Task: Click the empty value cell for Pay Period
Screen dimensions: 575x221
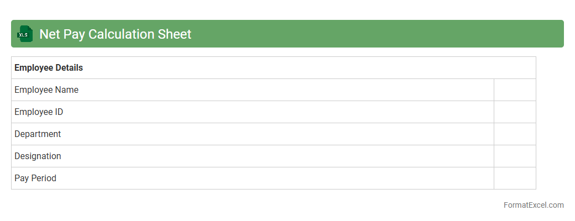Action: [515, 178]
